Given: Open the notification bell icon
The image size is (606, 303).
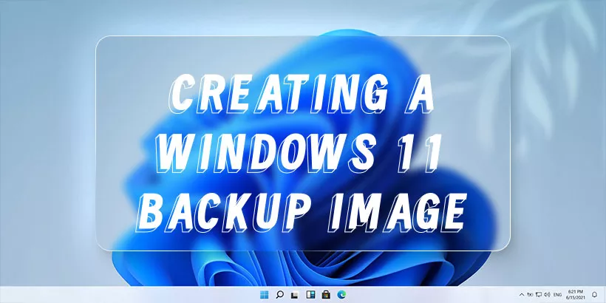Looking at the screenshot, I should click(x=594, y=294).
